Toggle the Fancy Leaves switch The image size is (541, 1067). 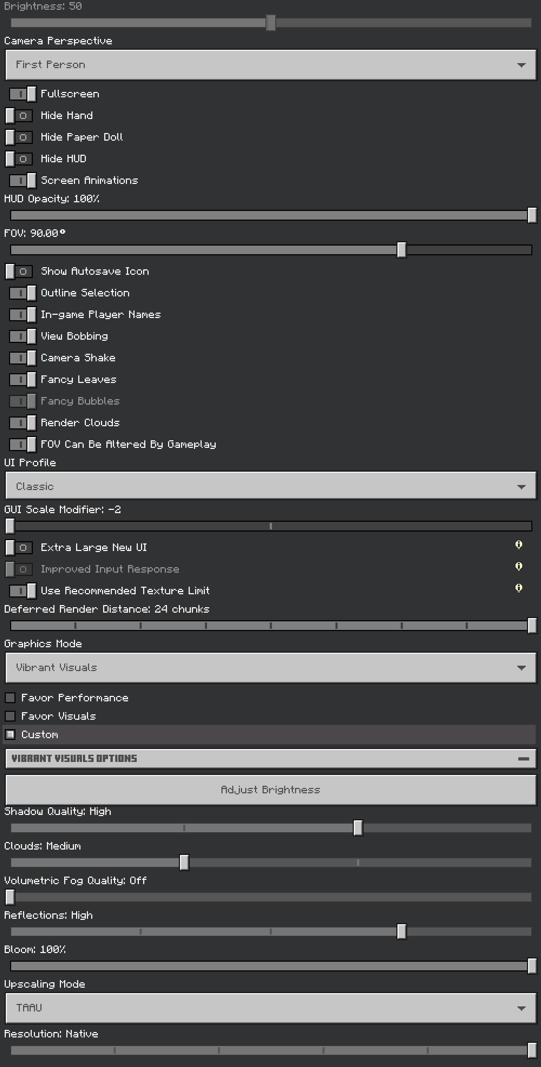click(x=22, y=379)
